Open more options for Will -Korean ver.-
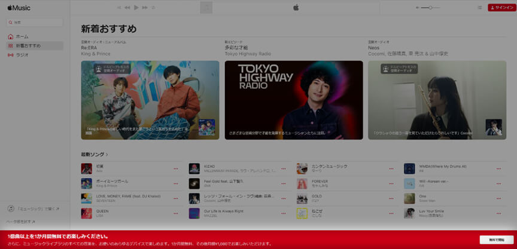Screen dimensions: 517x249 pyautogui.click(x=498, y=183)
